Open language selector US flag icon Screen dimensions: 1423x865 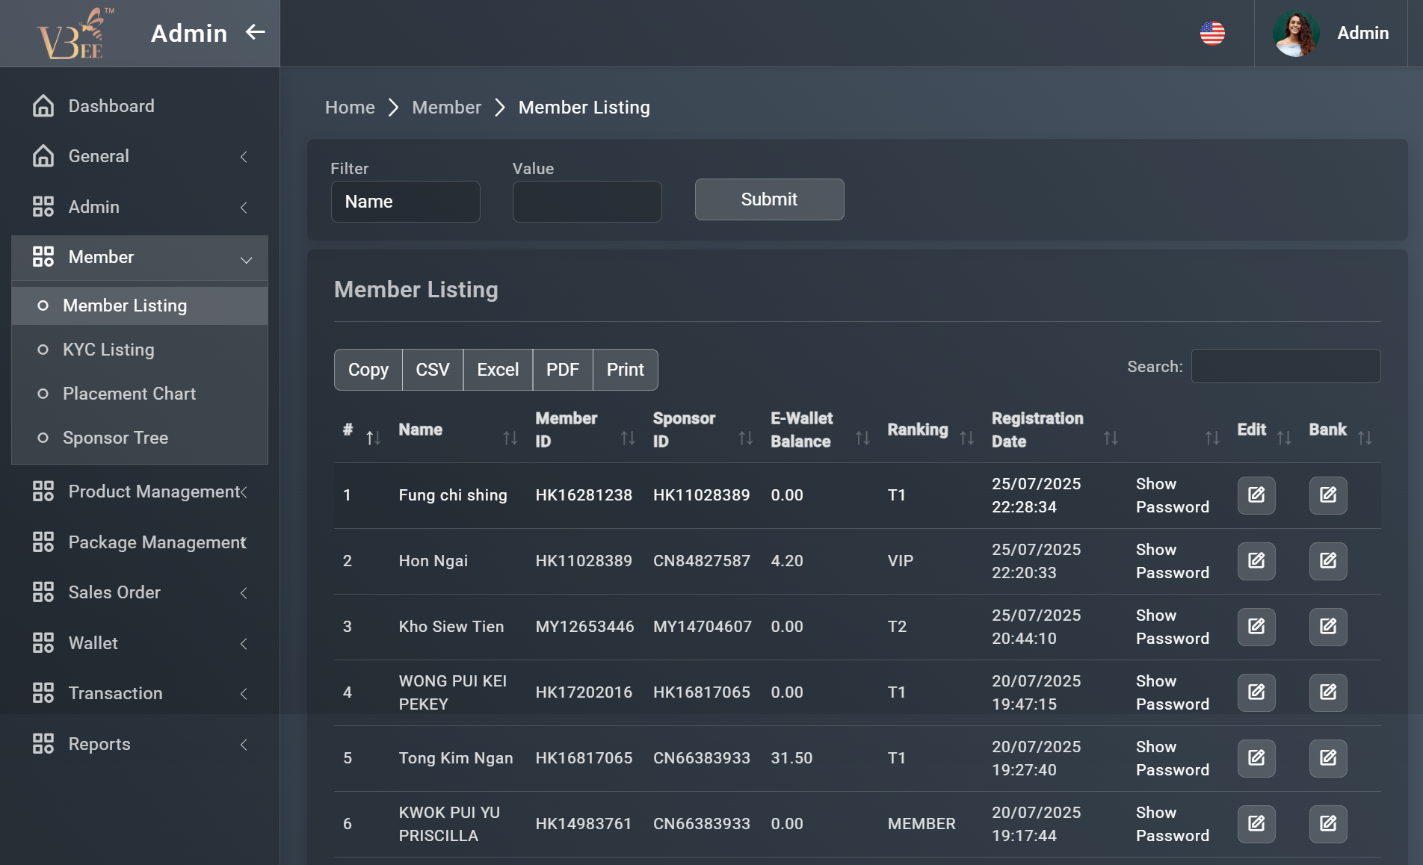(1211, 33)
